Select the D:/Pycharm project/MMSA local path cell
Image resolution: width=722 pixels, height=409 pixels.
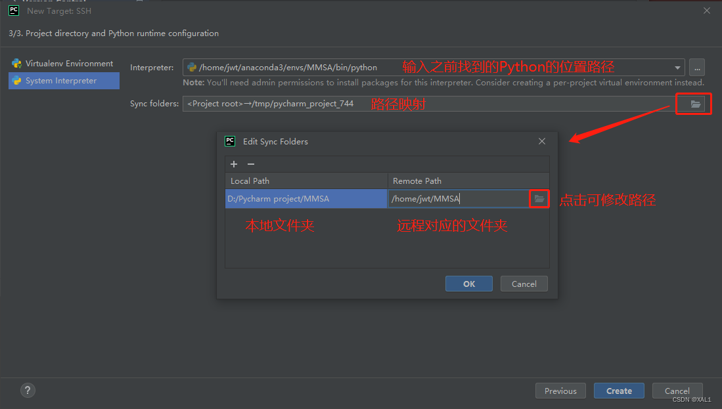click(306, 199)
